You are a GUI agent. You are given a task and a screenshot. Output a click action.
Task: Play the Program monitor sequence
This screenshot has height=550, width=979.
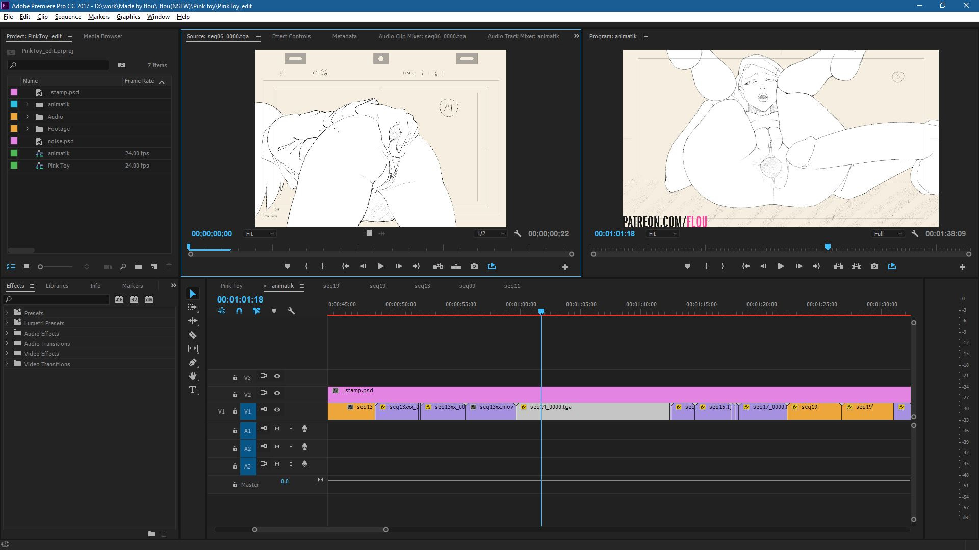tap(781, 266)
